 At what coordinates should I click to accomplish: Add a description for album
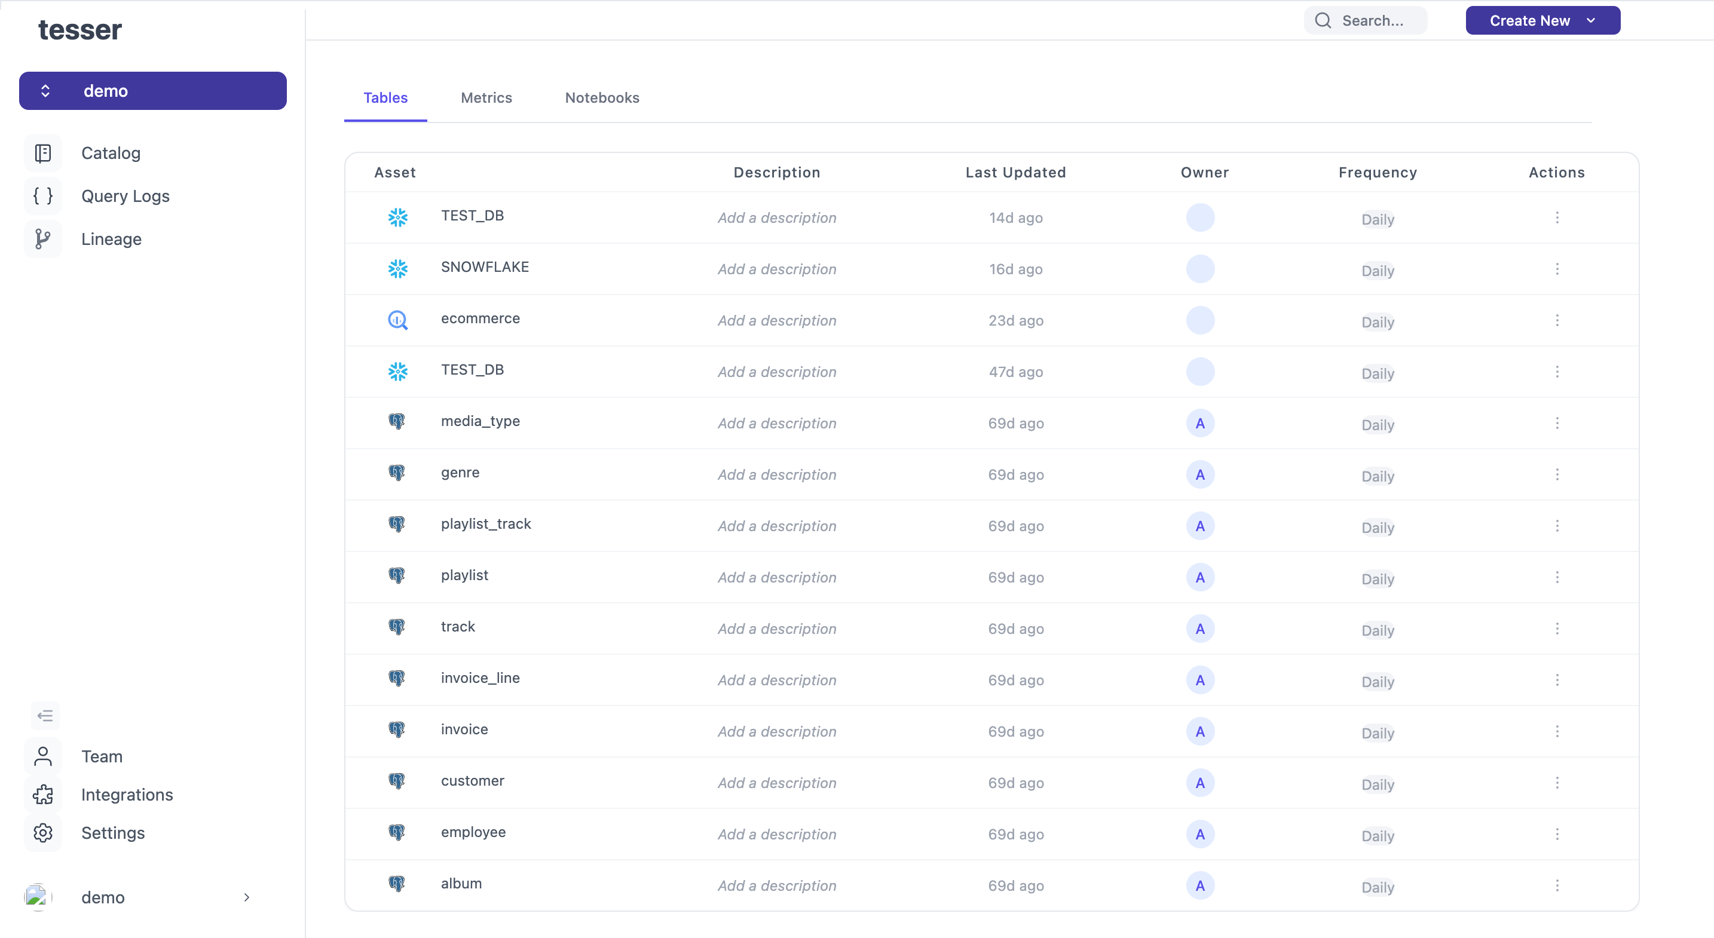pyautogui.click(x=776, y=885)
